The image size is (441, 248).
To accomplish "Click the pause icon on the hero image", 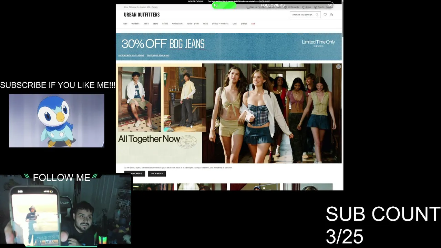I will (338, 67).
